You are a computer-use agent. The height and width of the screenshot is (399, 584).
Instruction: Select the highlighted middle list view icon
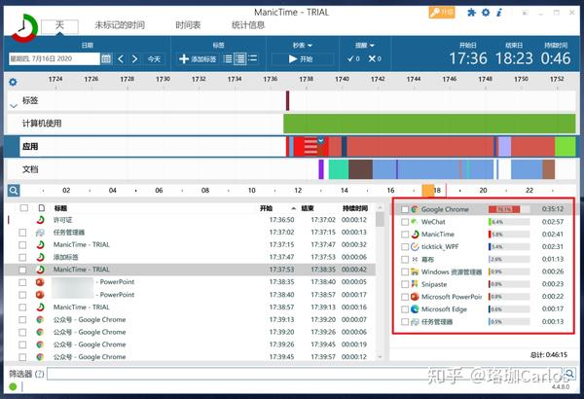pyautogui.click(x=240, y=58)
